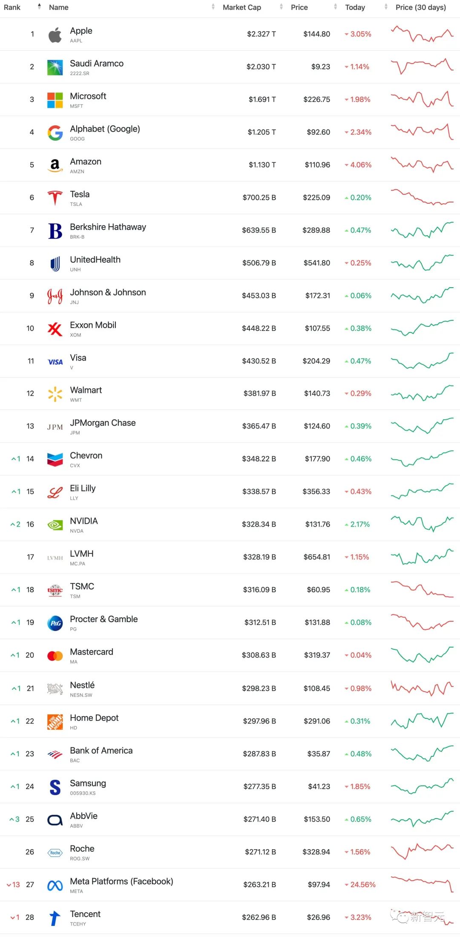Viewport: 460px width, 937px height.
Task: Click the Meta Platforms infinity logo
Action: pyautogui.click(x=55, y=886)
